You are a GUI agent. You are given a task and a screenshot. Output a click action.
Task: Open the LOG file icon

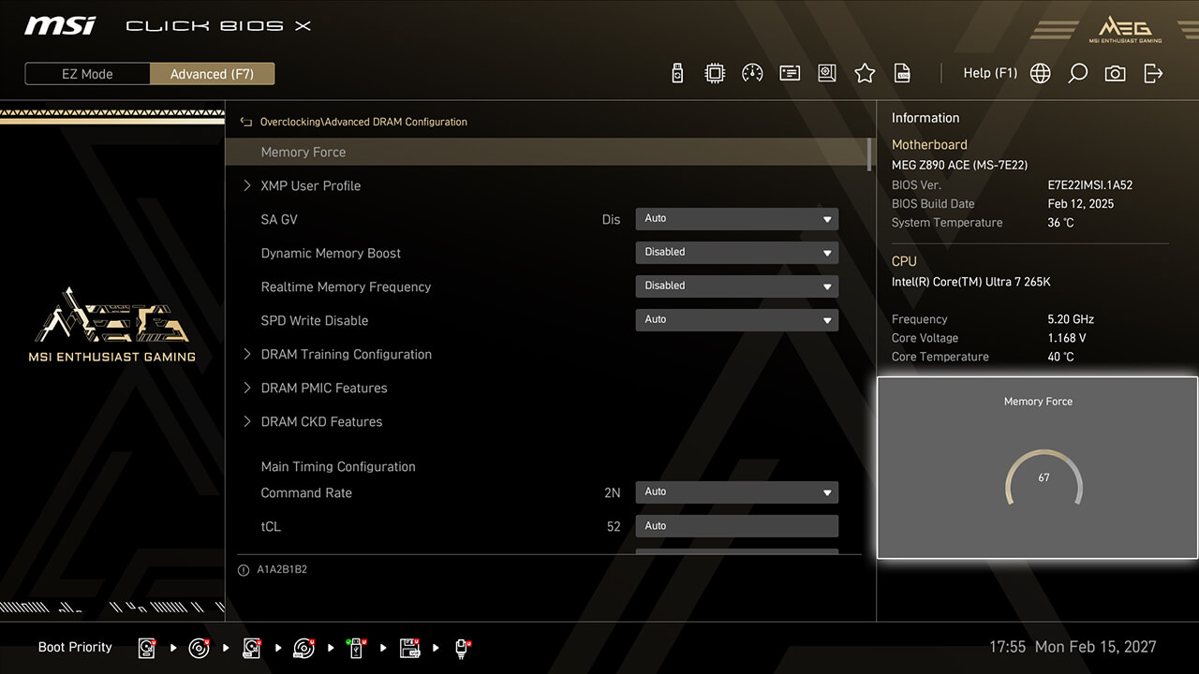point(902,73)
